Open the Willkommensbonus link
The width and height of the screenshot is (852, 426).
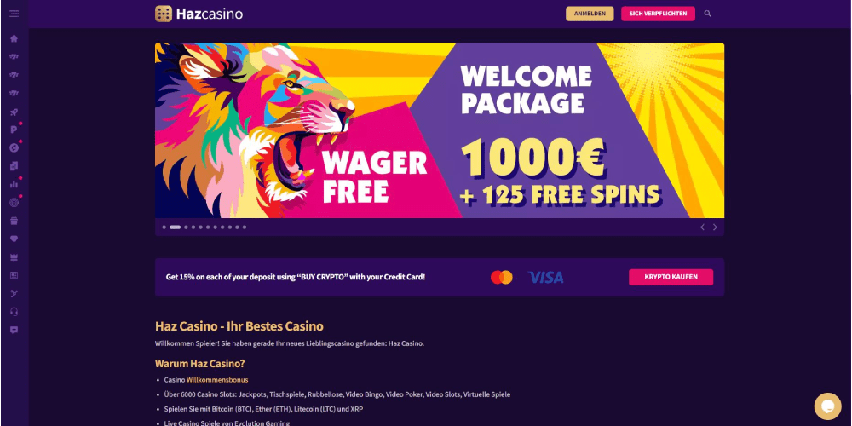(217, 380)
